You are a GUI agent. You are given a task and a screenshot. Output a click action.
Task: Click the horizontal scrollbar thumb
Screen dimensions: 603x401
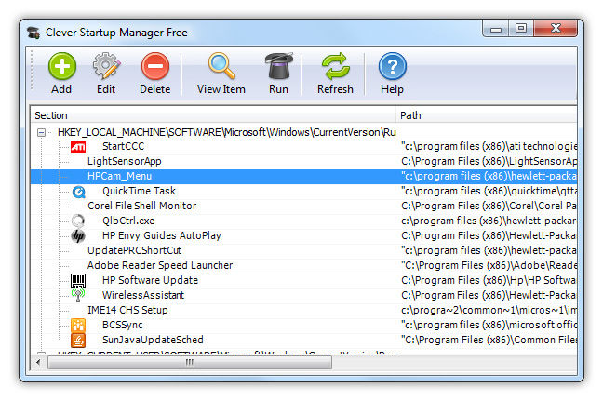[190, 362]
